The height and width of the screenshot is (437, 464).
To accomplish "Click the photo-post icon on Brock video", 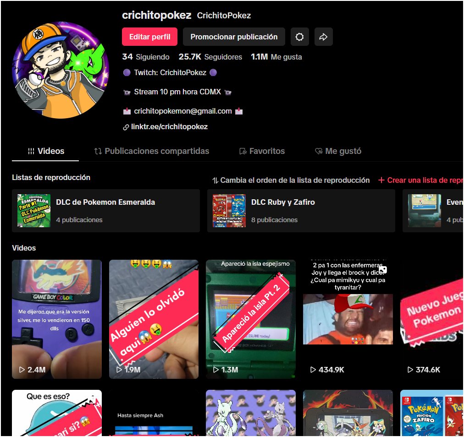I will click(383, 270).
